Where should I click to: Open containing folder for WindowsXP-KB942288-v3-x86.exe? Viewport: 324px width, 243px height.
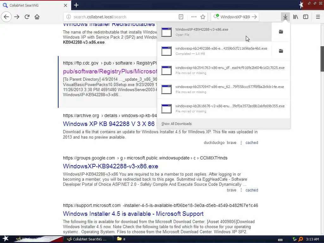281,32
